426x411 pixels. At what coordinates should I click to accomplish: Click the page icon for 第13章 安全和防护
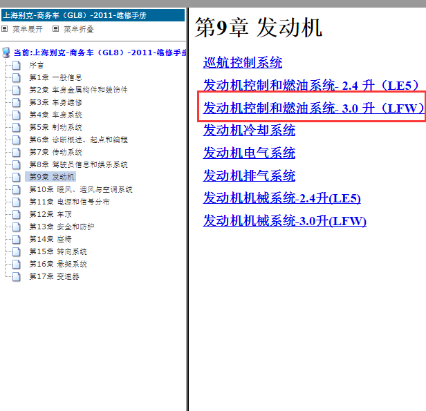click(17, 227)
